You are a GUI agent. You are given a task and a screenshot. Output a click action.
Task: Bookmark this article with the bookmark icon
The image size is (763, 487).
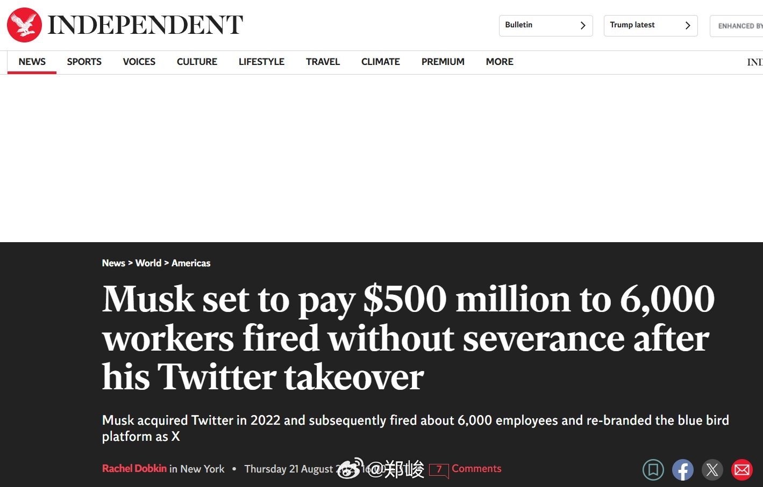click(653, 470)
